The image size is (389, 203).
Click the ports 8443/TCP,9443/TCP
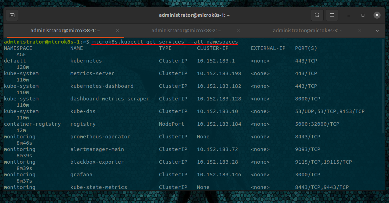pos(322,187)
